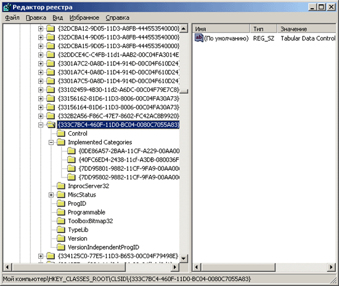The width and height of the screenshot is (339, 286).
Task: Click folder icon of {7DD95802-9882-11CF-9FA9-00AA00
Action: click(71, 178)
